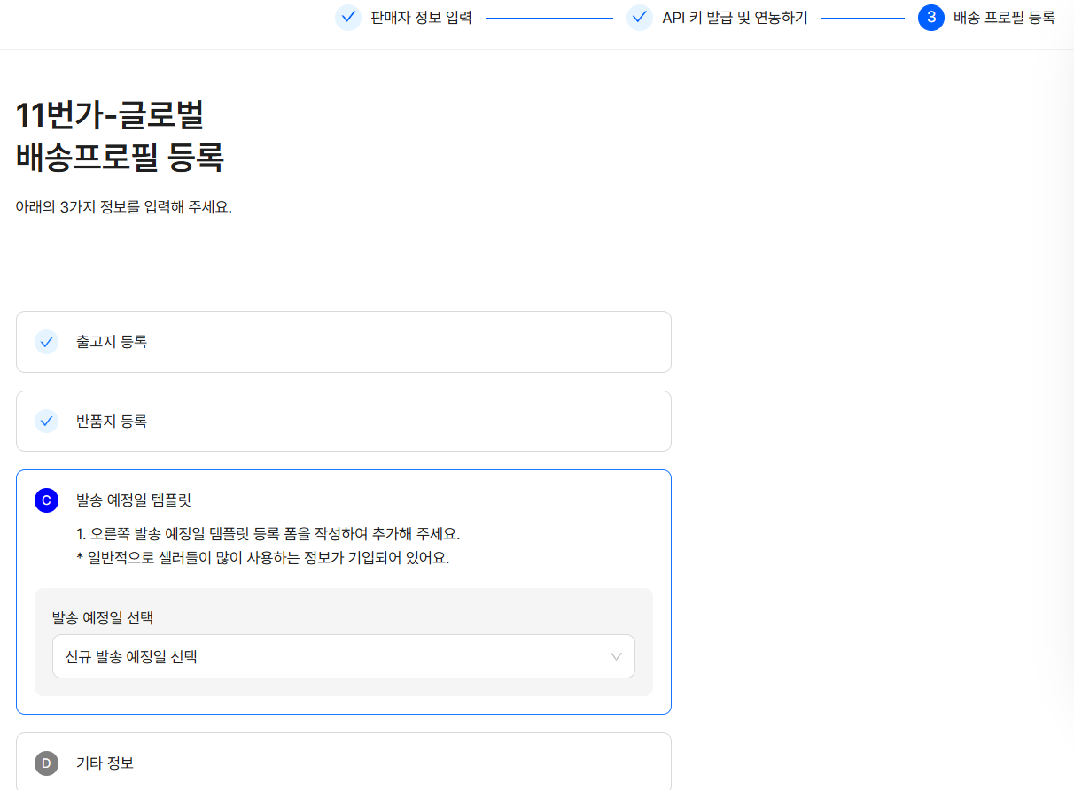Expand the 기타 정보 section
Screen dimensions: 1074x790
coord(344,762)
